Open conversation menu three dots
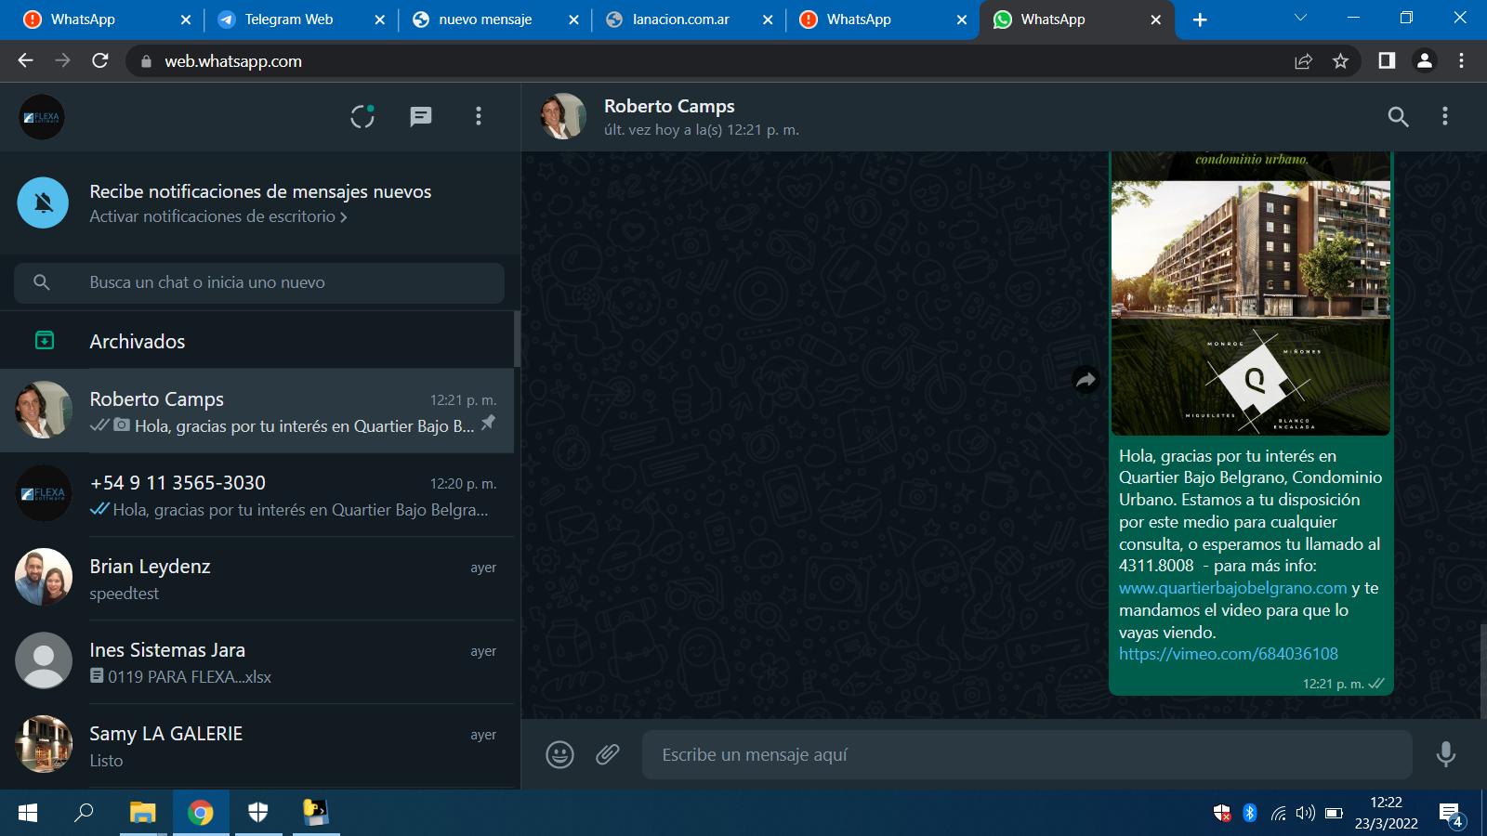 tap(1444, 116)
